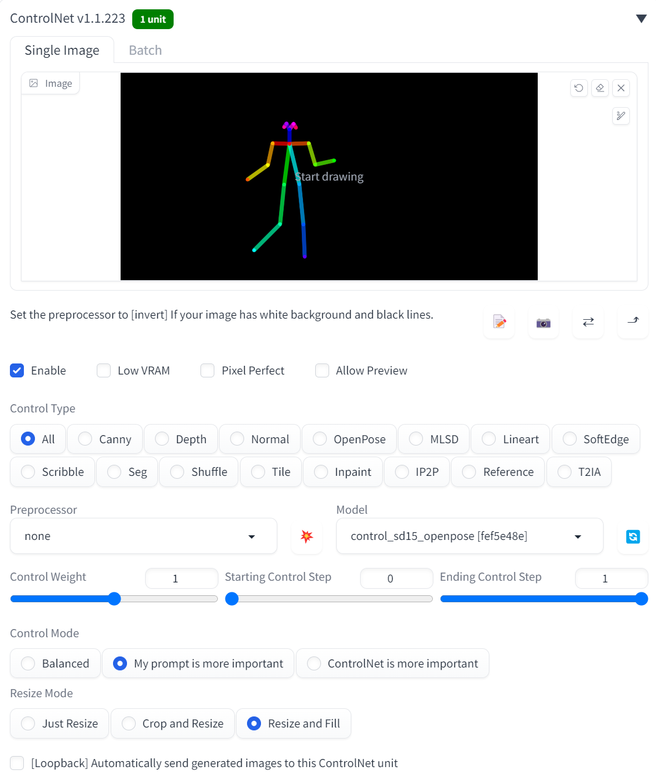
Task: Pick Tile control type
Action: [x=271, y=472]
